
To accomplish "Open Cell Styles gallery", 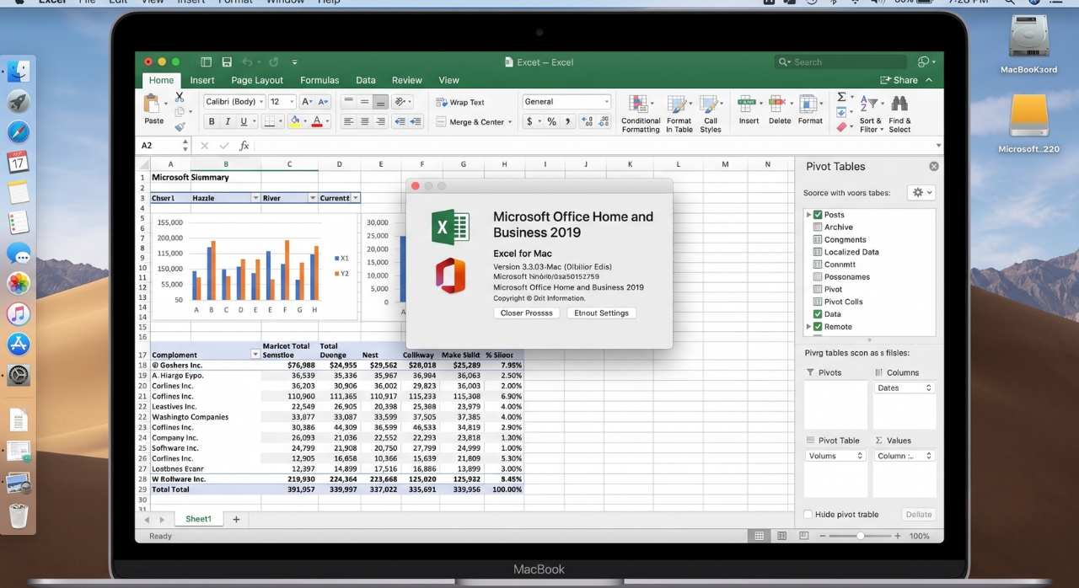I will click(x=711, y=114).
